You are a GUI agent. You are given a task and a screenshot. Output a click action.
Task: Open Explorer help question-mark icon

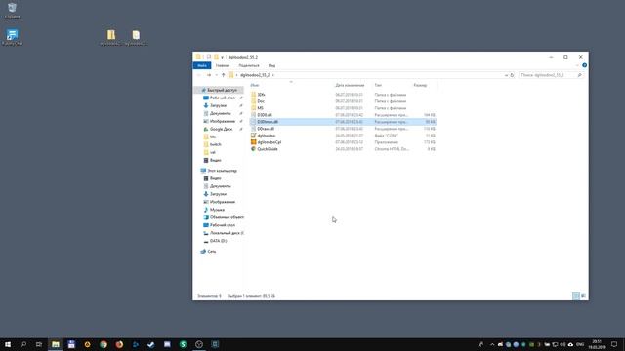pos(584,65)
